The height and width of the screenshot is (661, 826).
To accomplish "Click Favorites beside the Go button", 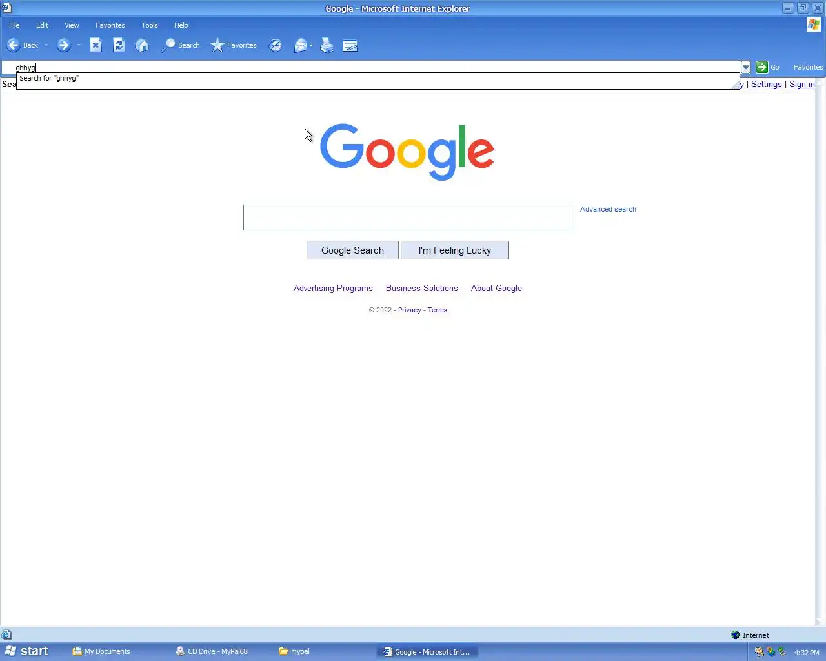I will (808, 67).
